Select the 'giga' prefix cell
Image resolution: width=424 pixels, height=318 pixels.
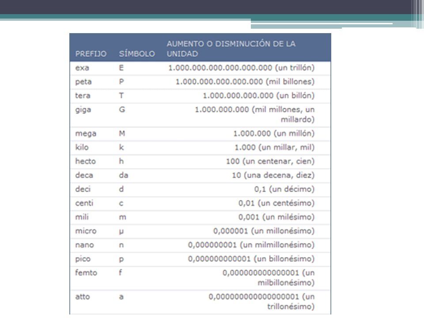(x=83, y=110)
